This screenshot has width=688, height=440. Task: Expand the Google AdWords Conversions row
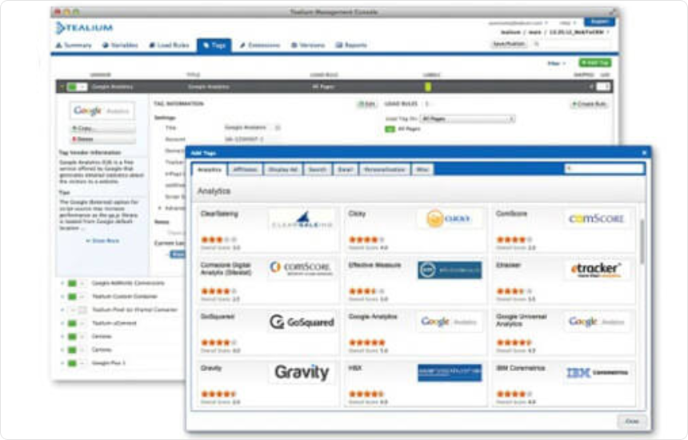[x=62, y=283]
